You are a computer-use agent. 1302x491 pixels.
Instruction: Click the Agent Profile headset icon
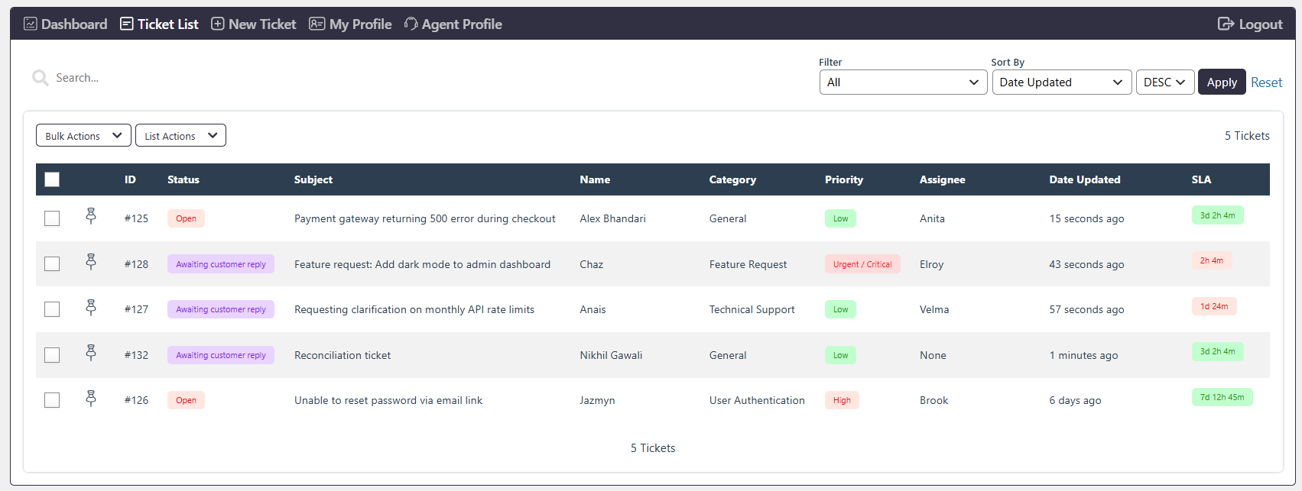(411, 24)
